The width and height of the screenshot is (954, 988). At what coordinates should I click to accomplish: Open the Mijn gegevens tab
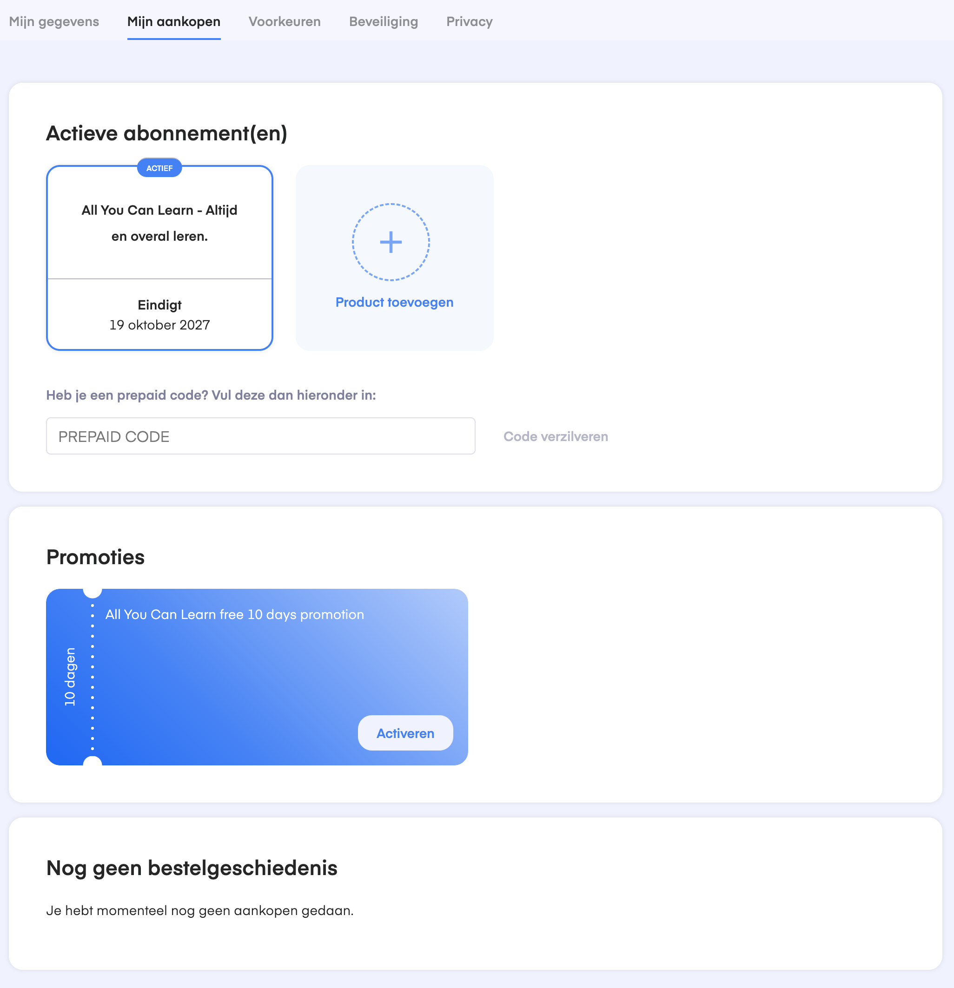tap(54, 22)
